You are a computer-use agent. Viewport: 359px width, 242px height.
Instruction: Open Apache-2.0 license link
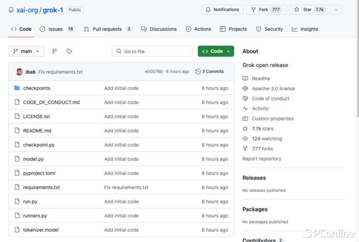[x=269, y=89]
